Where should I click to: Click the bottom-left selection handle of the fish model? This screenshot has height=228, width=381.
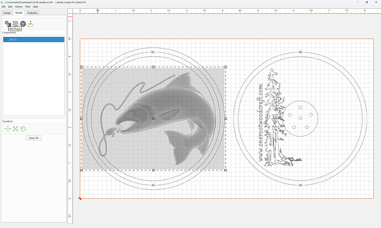tap(81, 170)
